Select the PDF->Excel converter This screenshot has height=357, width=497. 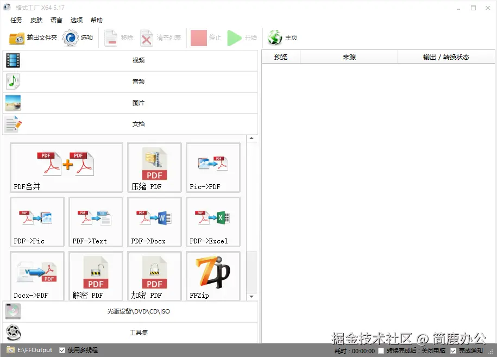click(213, 222)
